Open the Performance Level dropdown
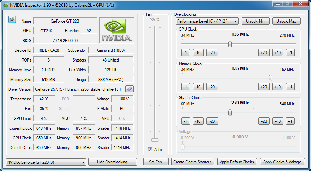Viewport: 311px width, 171px height. pyautogui.click(x=207, y=21)
